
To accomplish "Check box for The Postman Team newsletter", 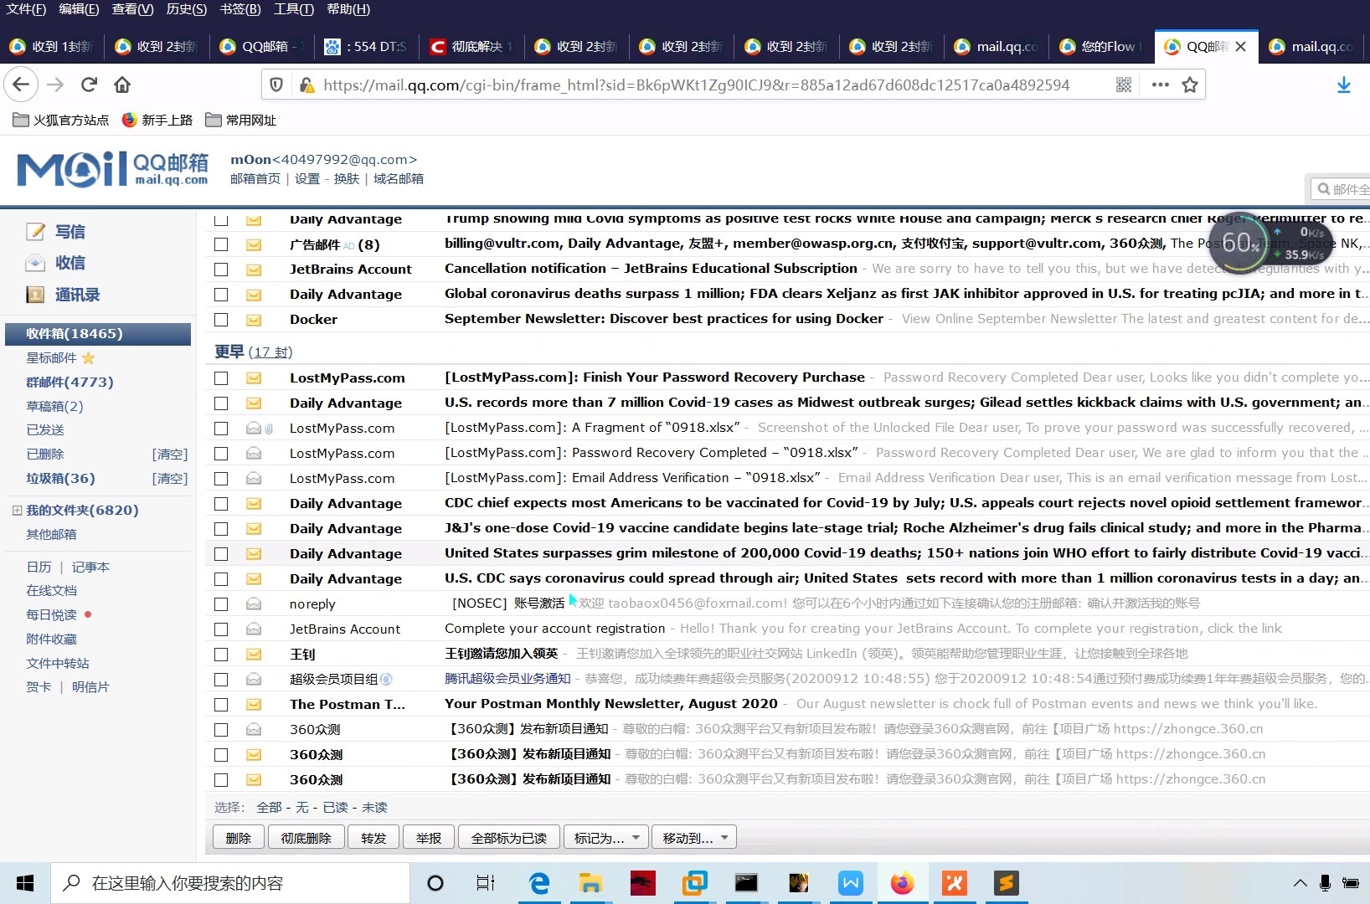I will [x=221, y=705].
